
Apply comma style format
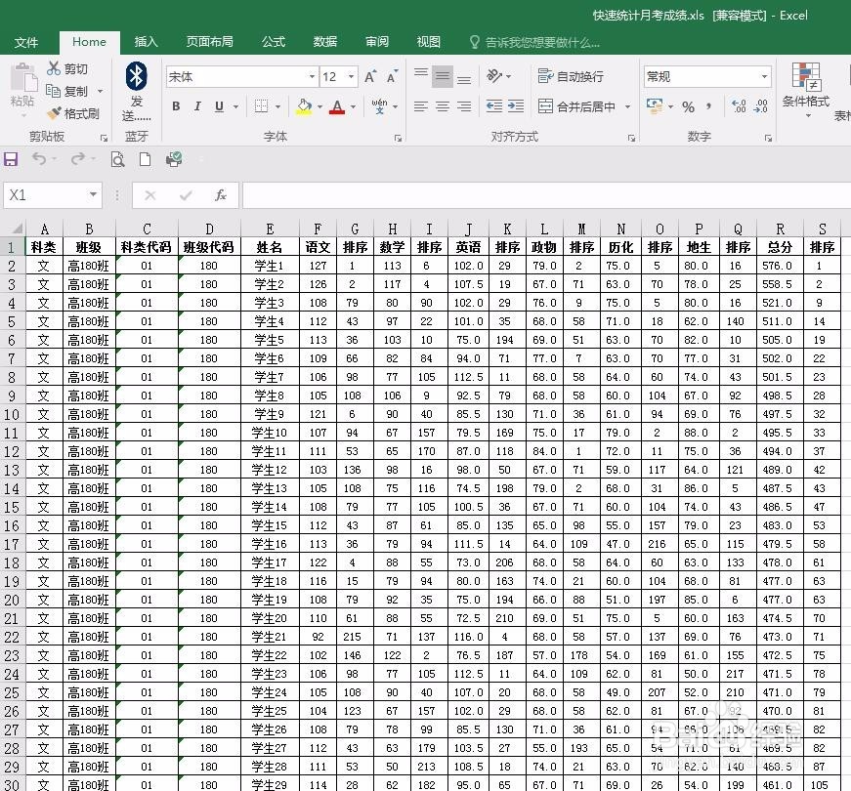coord(708,106)
